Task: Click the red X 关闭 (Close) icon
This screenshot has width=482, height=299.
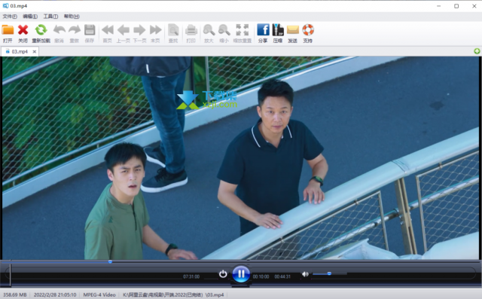Action: coord(23,30)
